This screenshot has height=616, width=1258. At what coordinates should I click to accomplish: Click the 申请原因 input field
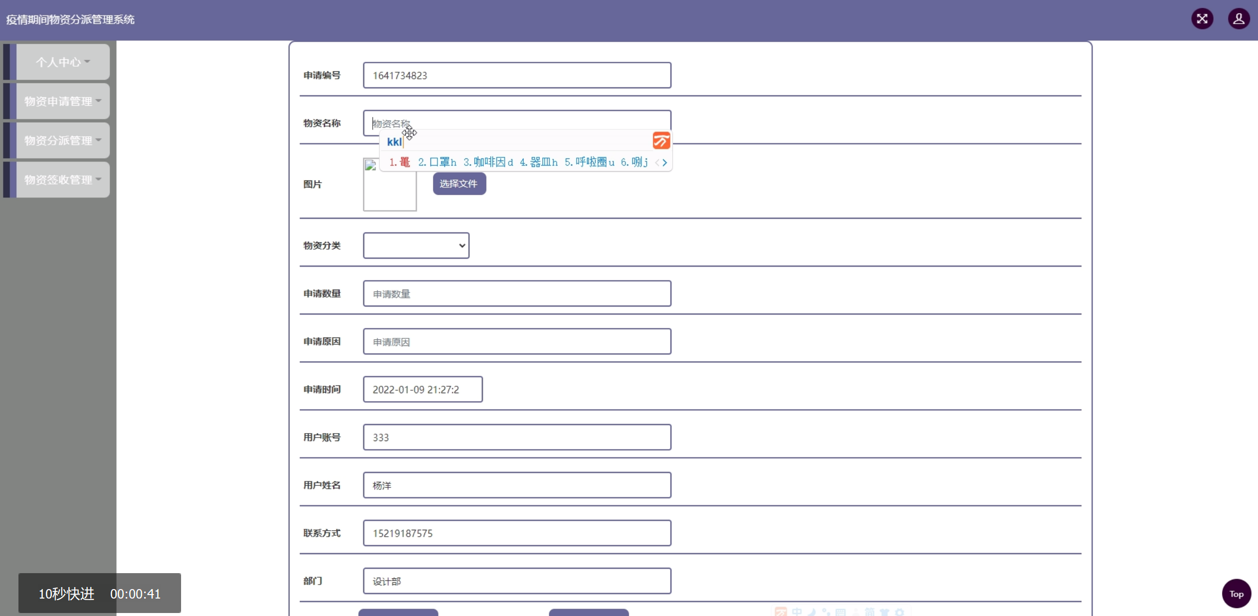[517, 341]
